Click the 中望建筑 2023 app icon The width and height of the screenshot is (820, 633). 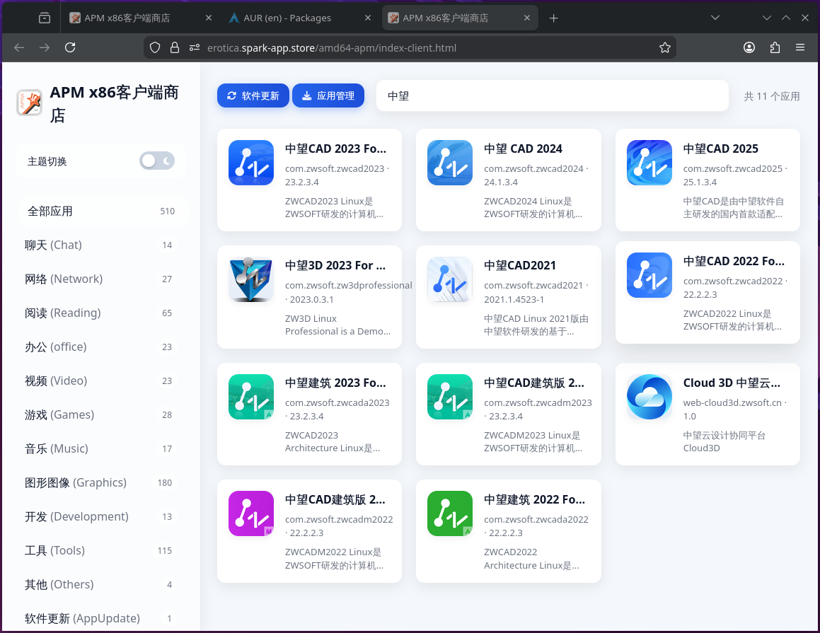click(x=251, y=397)
